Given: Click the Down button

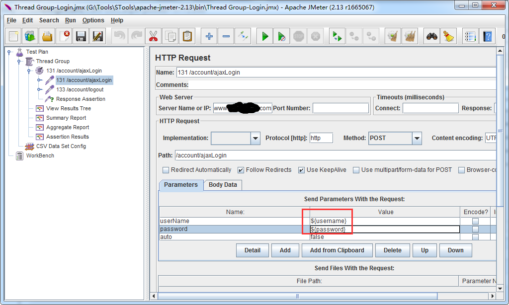Looking at the screenshot, I should tap(455, 250).
